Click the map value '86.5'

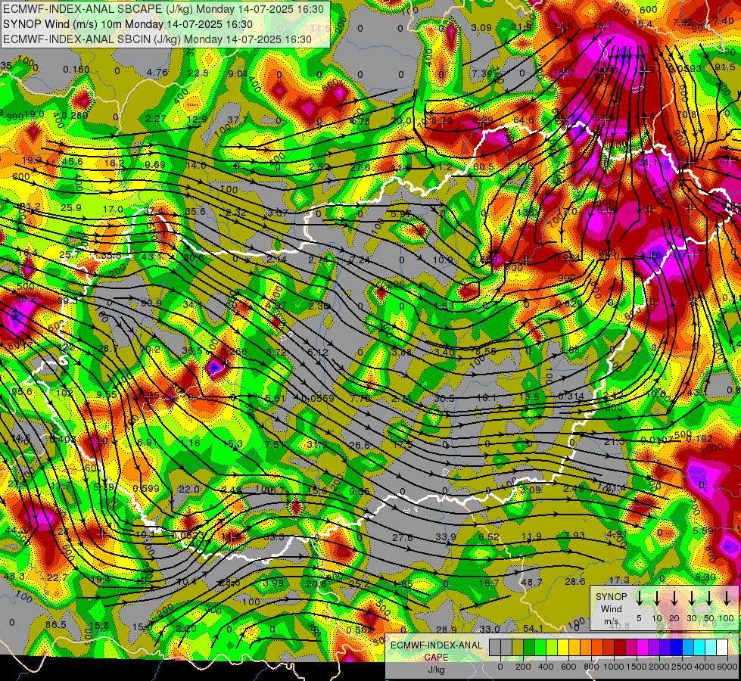click(x=56, y=625)
